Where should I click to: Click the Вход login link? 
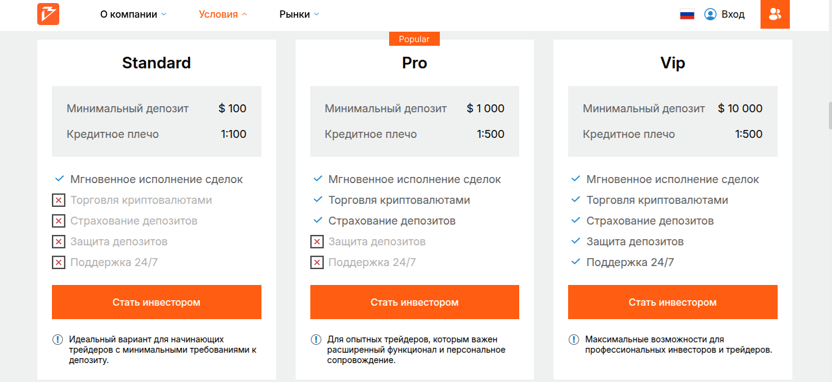pyautogui.click(x=733, y=14)
